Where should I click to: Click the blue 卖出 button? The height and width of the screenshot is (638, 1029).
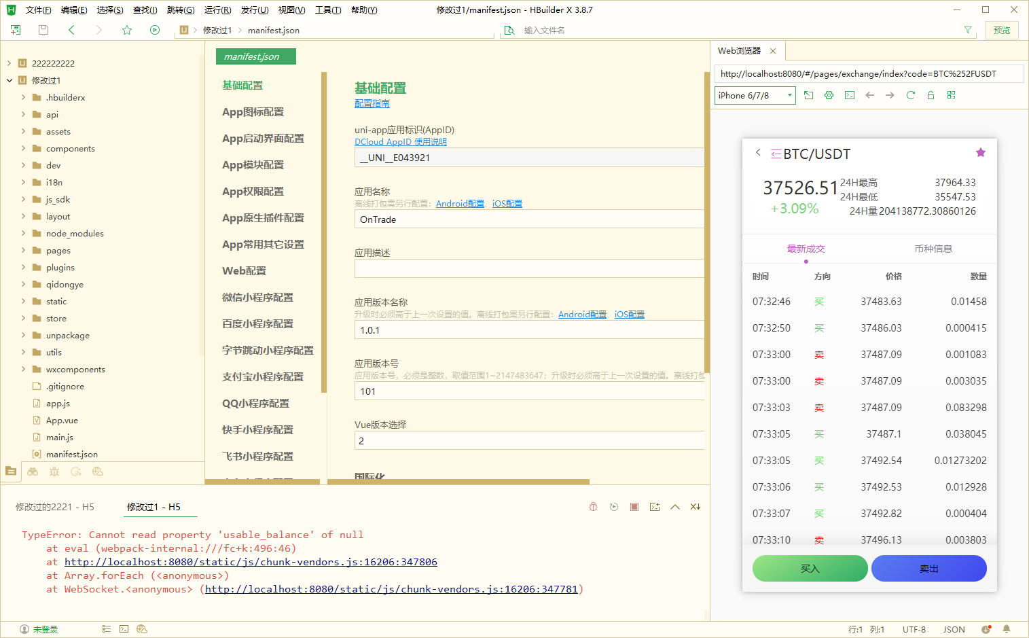[928, 569]
